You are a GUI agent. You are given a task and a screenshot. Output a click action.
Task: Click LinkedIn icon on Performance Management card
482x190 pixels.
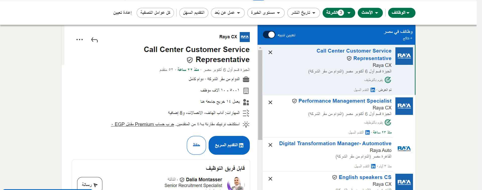pos(368,132)
